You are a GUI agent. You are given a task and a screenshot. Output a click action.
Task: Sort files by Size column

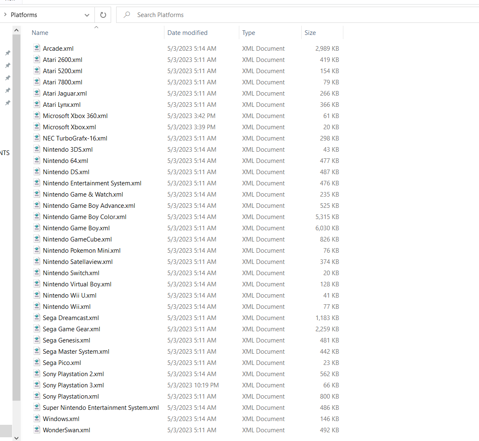[x=310, y=33]
